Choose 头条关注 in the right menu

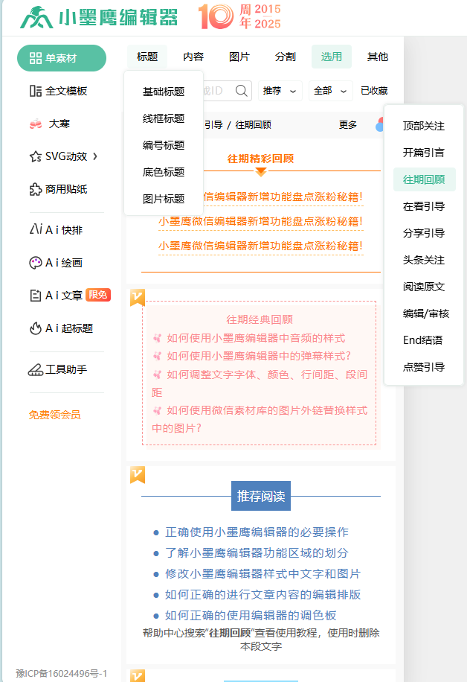coord(424,260)
